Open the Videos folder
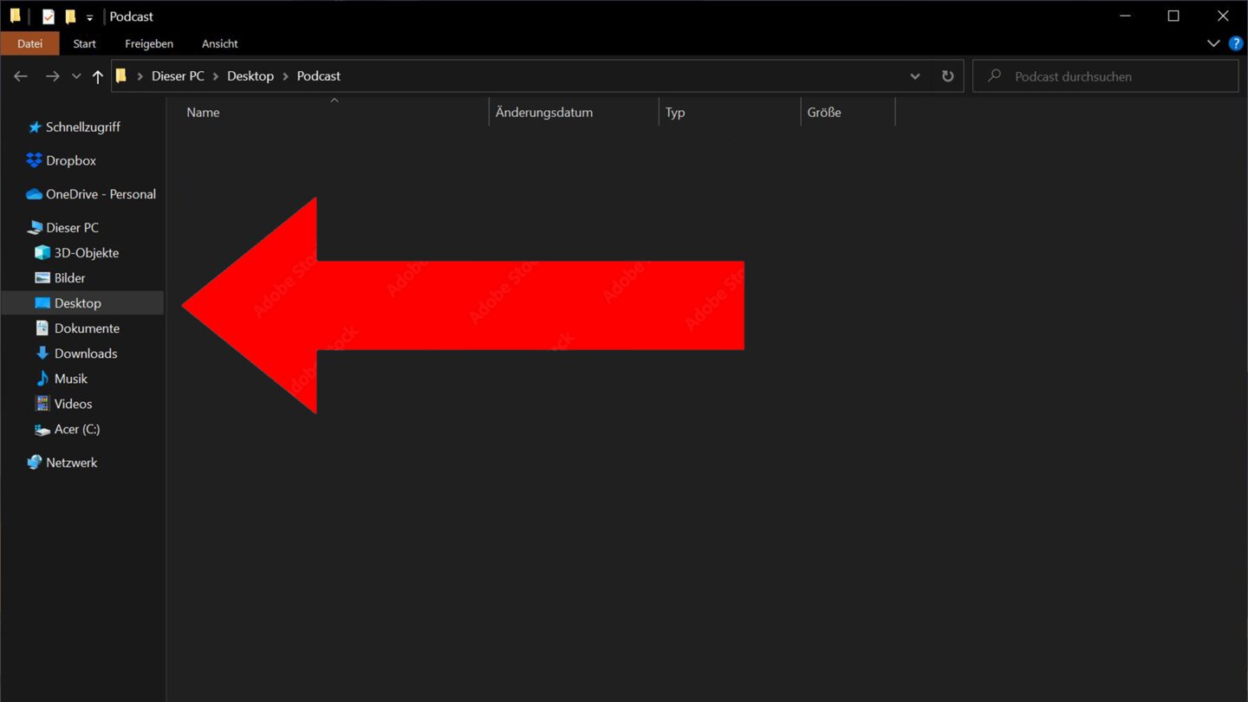The image size is (1248, 702). tap(73, 403)
